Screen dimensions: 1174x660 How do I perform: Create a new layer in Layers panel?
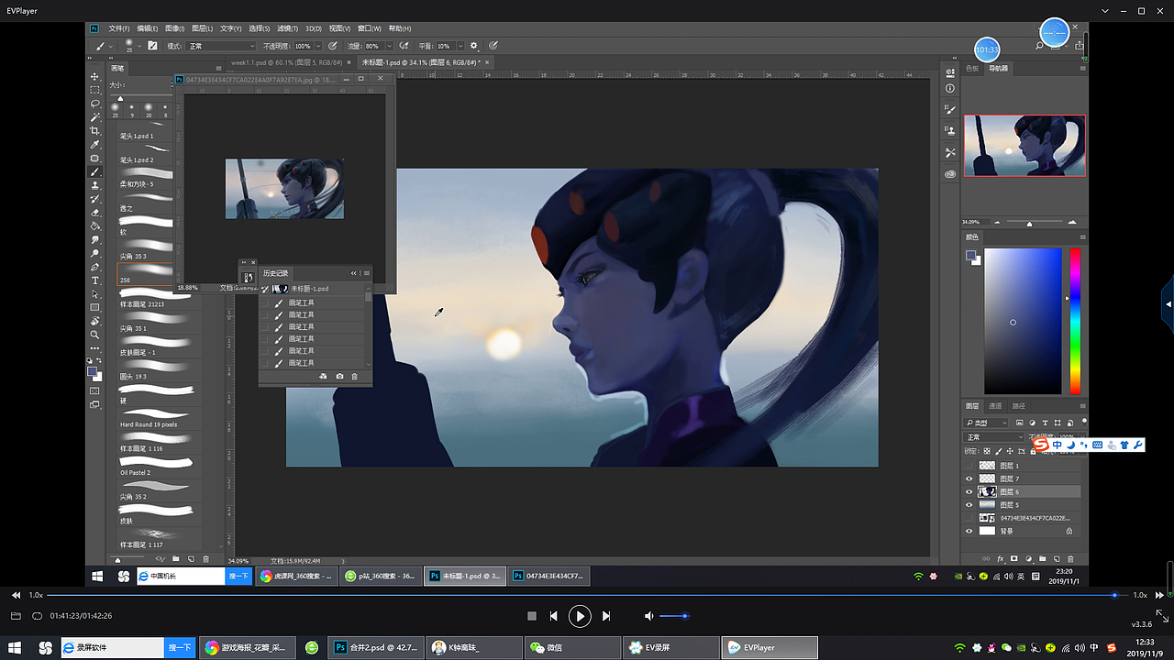click(1057, 558)
